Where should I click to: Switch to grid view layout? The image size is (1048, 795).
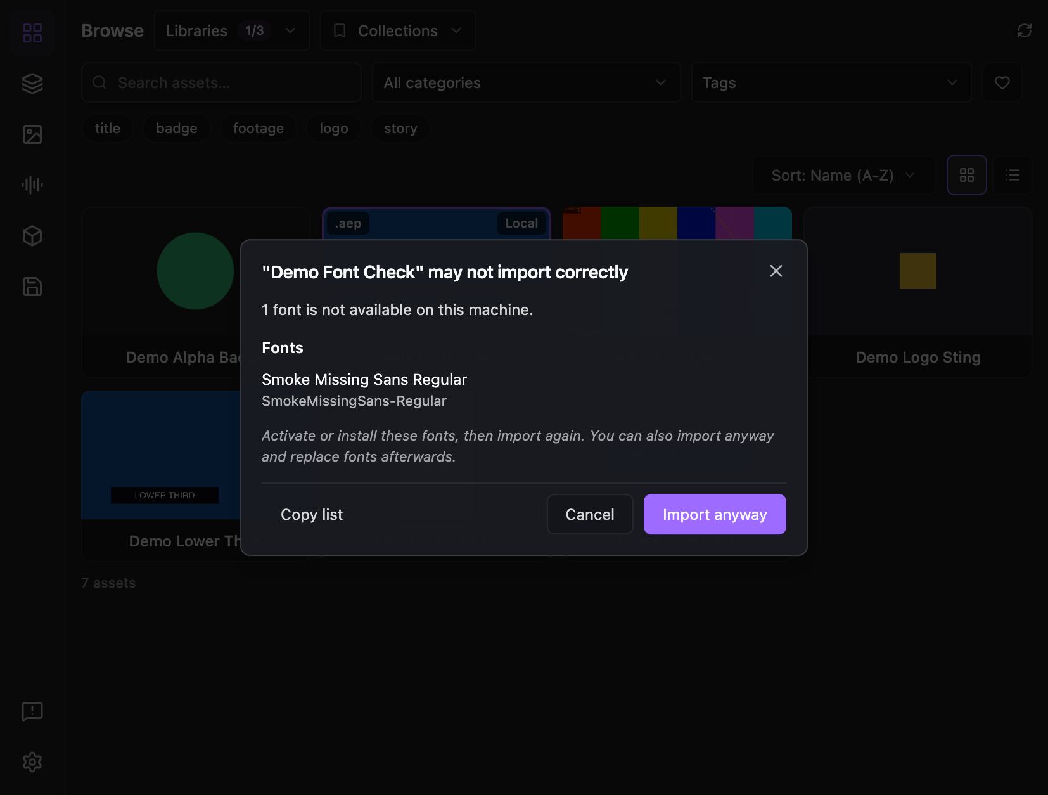click(967, 175)
